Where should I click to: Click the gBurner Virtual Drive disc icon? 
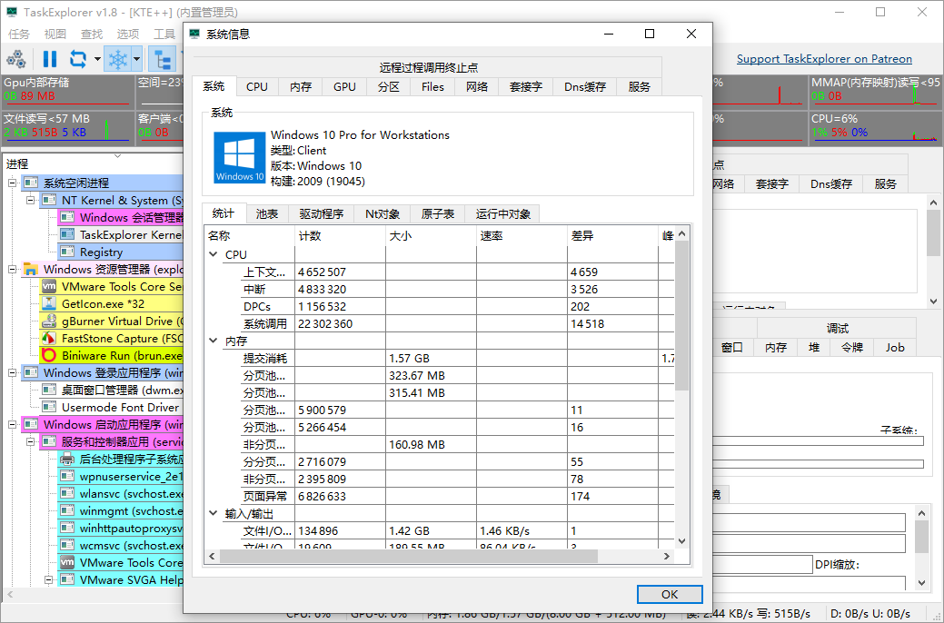pyautogui.click(x=49, y=321)
